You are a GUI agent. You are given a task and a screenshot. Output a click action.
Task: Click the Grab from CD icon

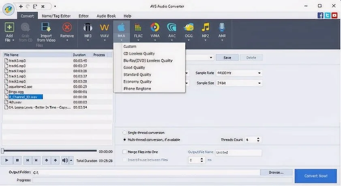click(x=25, y=28)
